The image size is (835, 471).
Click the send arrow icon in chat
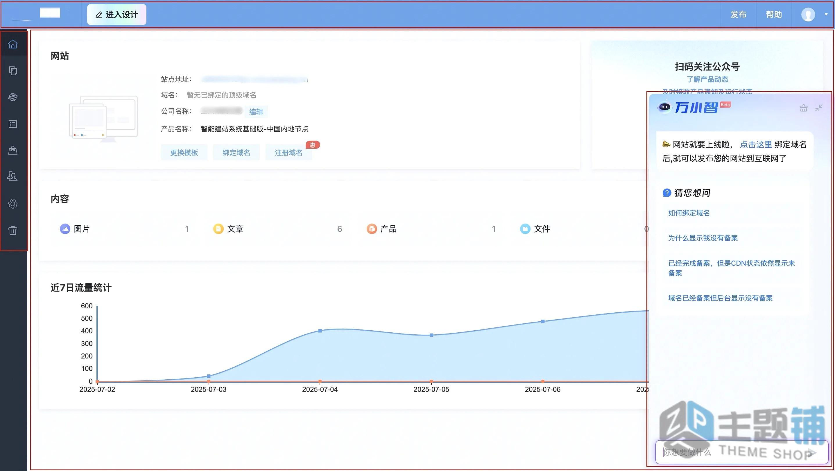tap(812, 452)
